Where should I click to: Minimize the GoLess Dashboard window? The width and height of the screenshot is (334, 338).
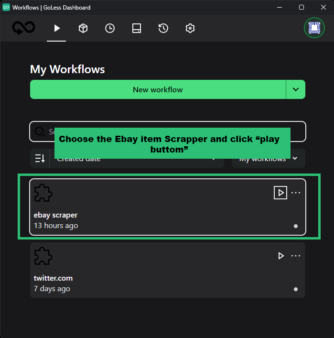[280, 7]
